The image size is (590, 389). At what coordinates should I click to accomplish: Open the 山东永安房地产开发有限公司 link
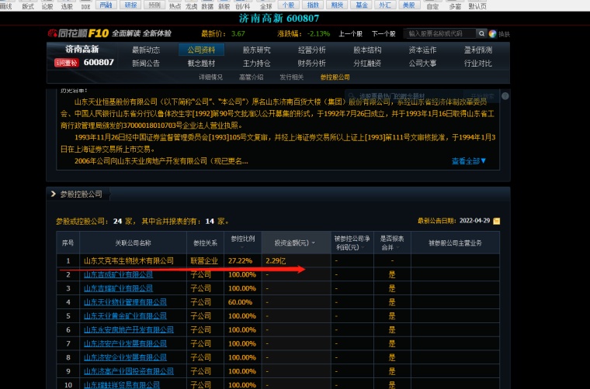tap(129, 329)
